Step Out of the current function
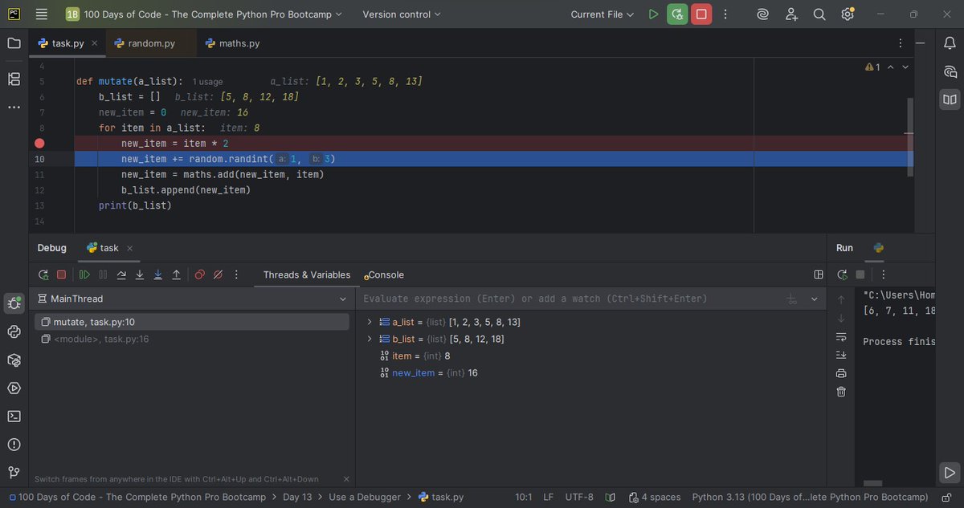Viewport: 964px width, 508px height. (177, 274)
